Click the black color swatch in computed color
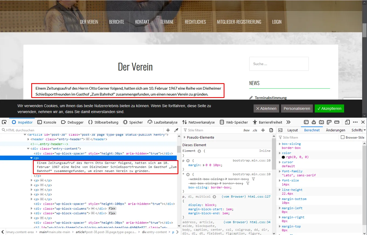The image size is (367, 235). click(283, 157)
